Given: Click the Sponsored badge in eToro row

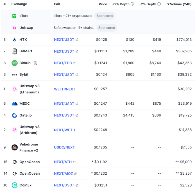Looking at the screenshot, I should 105,16.
